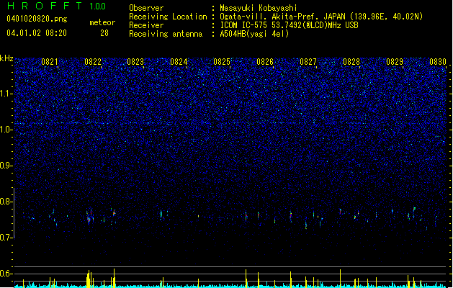
Task: Click the 'Observer' field label
Action: point(146,8)
